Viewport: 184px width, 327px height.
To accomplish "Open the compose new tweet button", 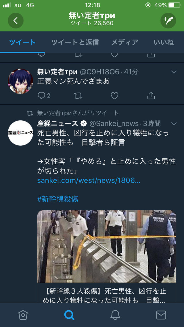I will point(168,20).
